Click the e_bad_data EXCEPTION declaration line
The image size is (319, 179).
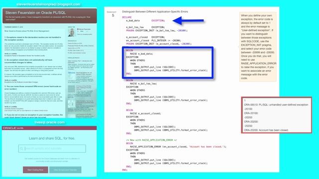[x=146, y=20]
